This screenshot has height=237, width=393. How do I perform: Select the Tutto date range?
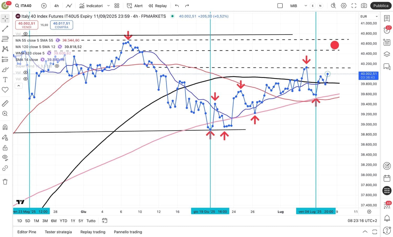pos(91,221)
